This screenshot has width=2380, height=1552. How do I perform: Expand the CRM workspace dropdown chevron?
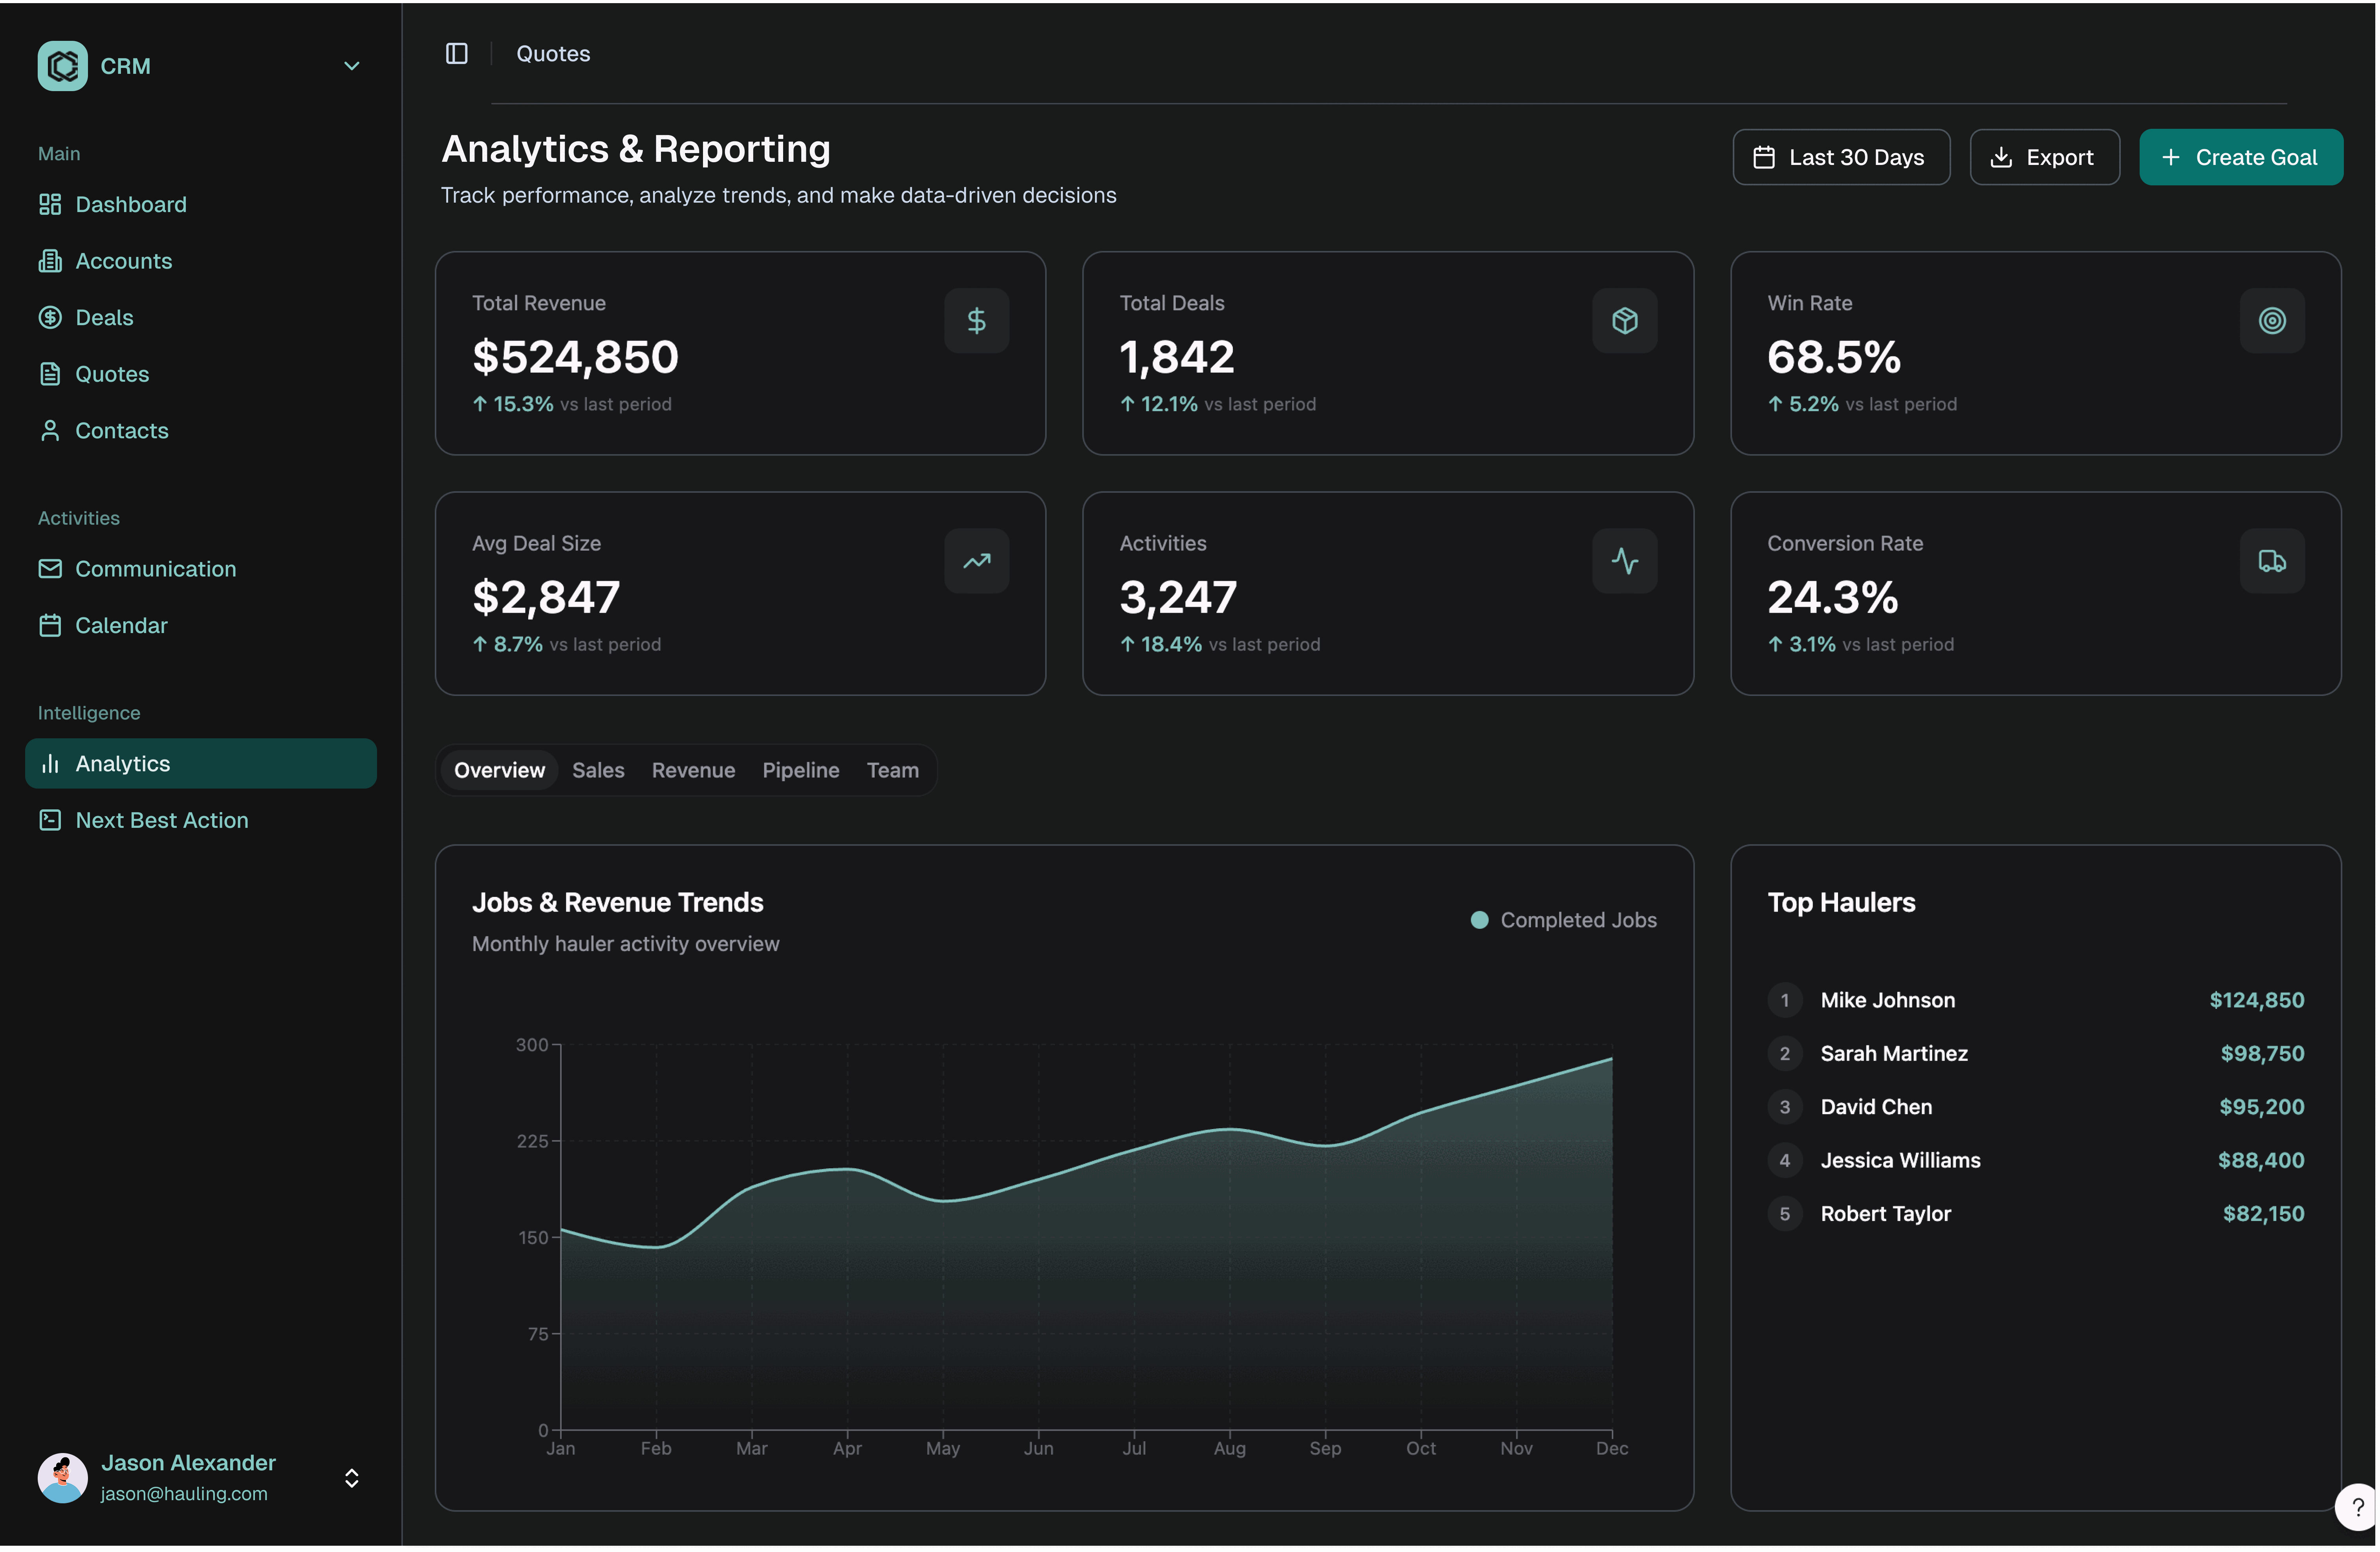point(352,66)
